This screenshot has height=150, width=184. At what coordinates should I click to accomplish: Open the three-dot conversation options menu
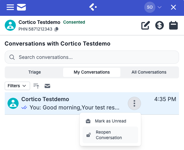pos(134,104)
